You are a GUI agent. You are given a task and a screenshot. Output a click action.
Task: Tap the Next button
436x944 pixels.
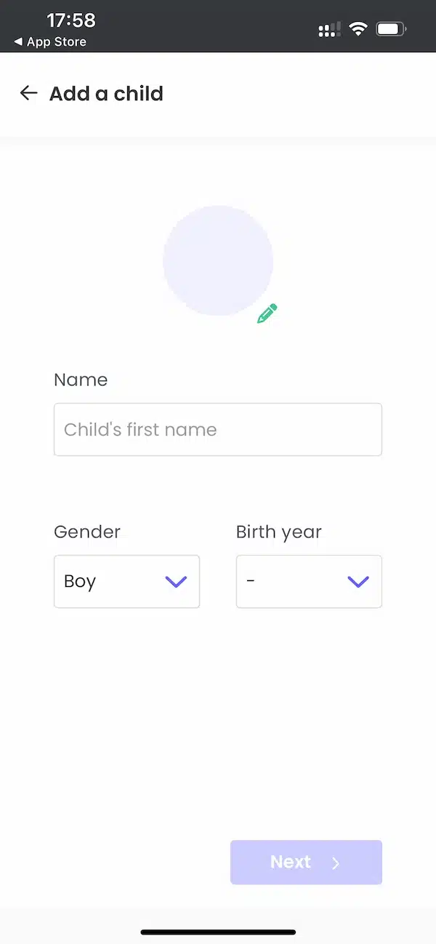pos(306,863)
